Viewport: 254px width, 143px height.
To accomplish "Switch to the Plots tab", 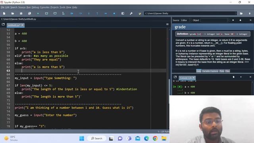I will click(222, 71).
